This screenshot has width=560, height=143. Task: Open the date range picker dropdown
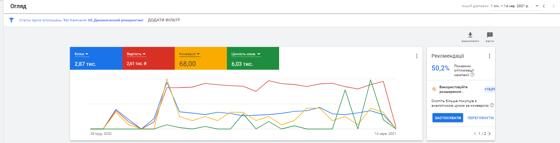[x=537, y=6]
